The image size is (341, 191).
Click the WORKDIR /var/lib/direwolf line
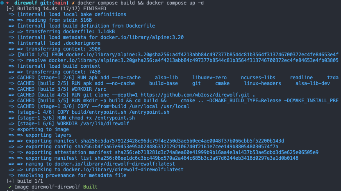tap(73, 124)
